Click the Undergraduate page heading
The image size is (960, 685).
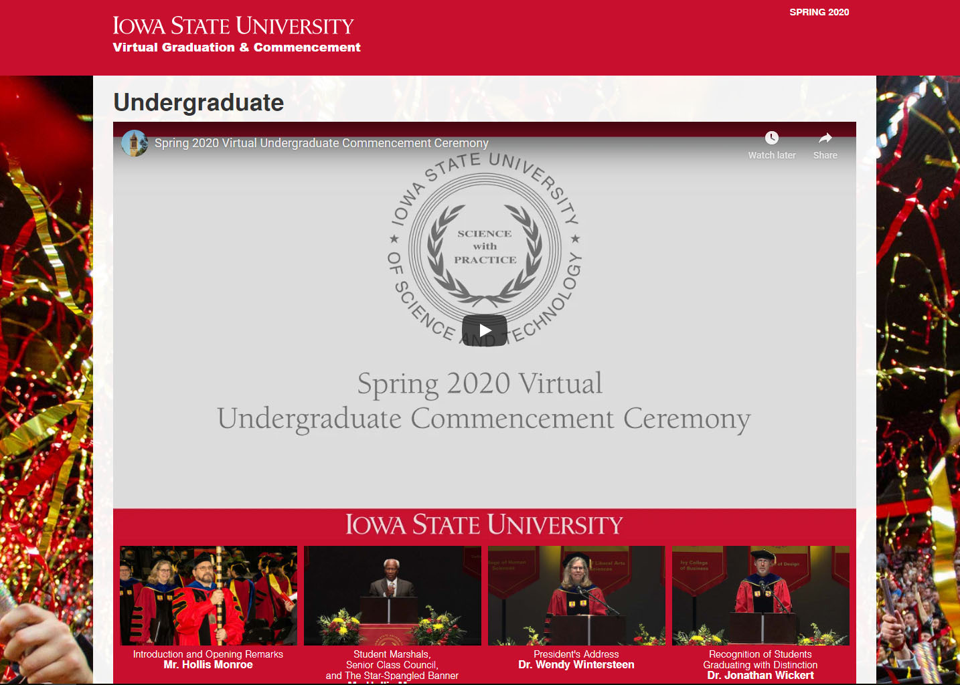click(199, 102)
